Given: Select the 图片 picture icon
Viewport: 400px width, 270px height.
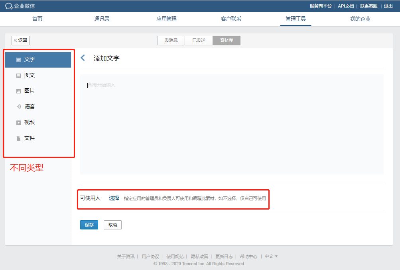Looking at the screenshot, I should pyautogui.click(x=18, y=91).
